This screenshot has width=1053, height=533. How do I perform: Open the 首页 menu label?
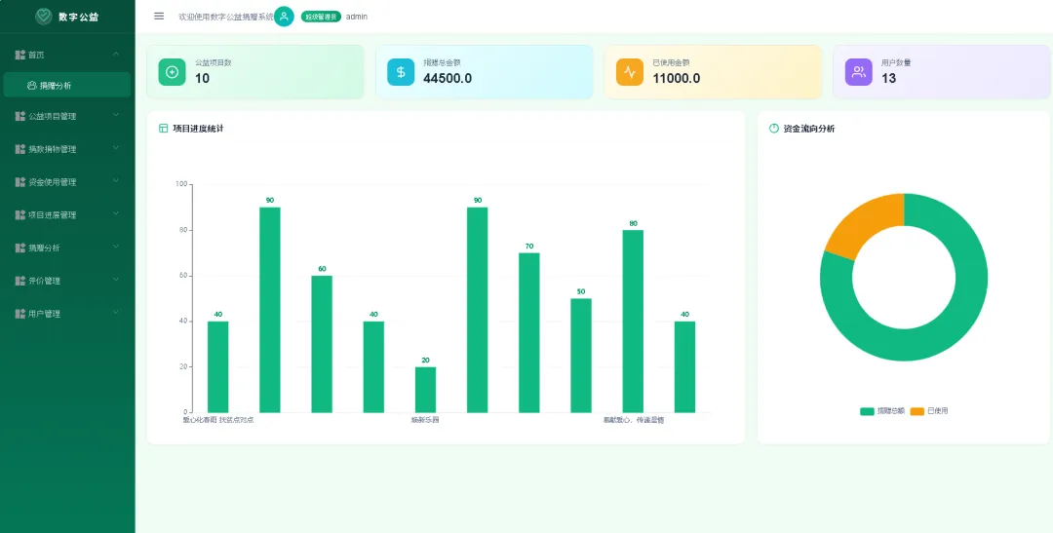tap(36, 55)
